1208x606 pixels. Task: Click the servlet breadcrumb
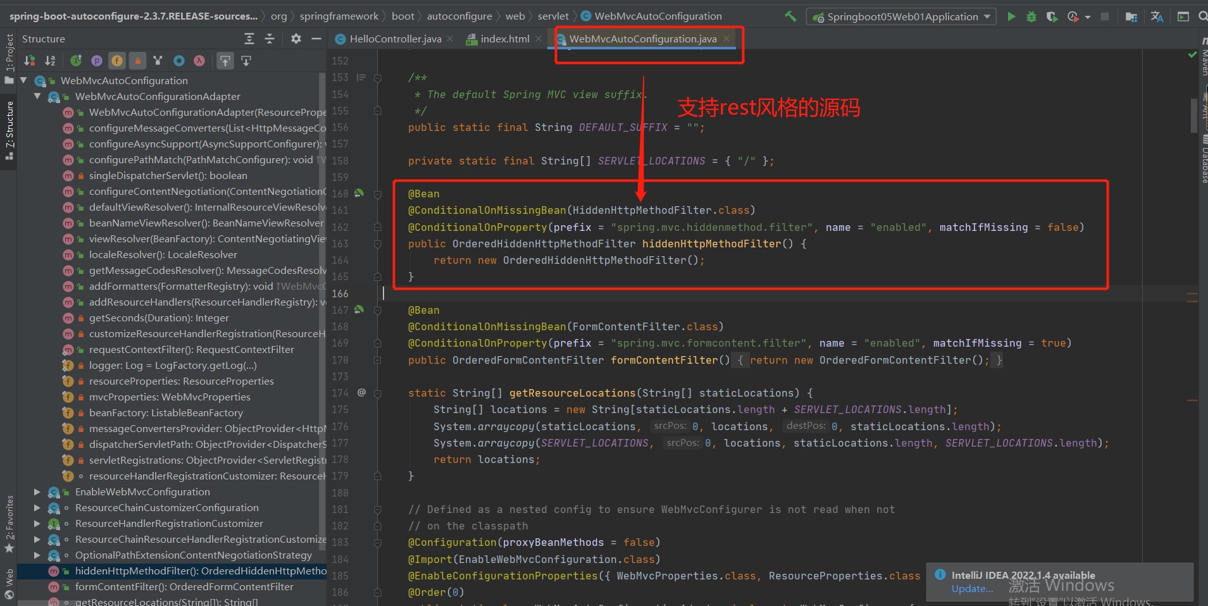(553, 16)
